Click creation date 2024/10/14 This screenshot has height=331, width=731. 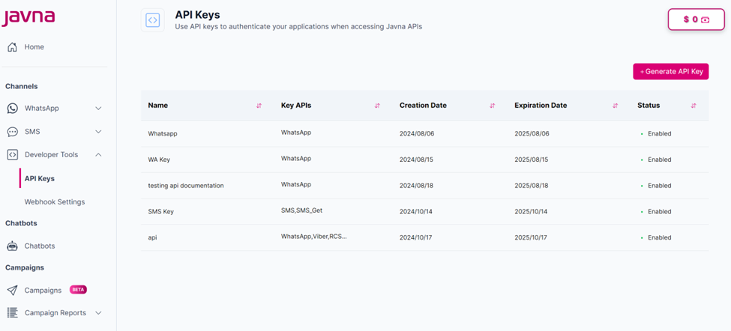(416, 211)
